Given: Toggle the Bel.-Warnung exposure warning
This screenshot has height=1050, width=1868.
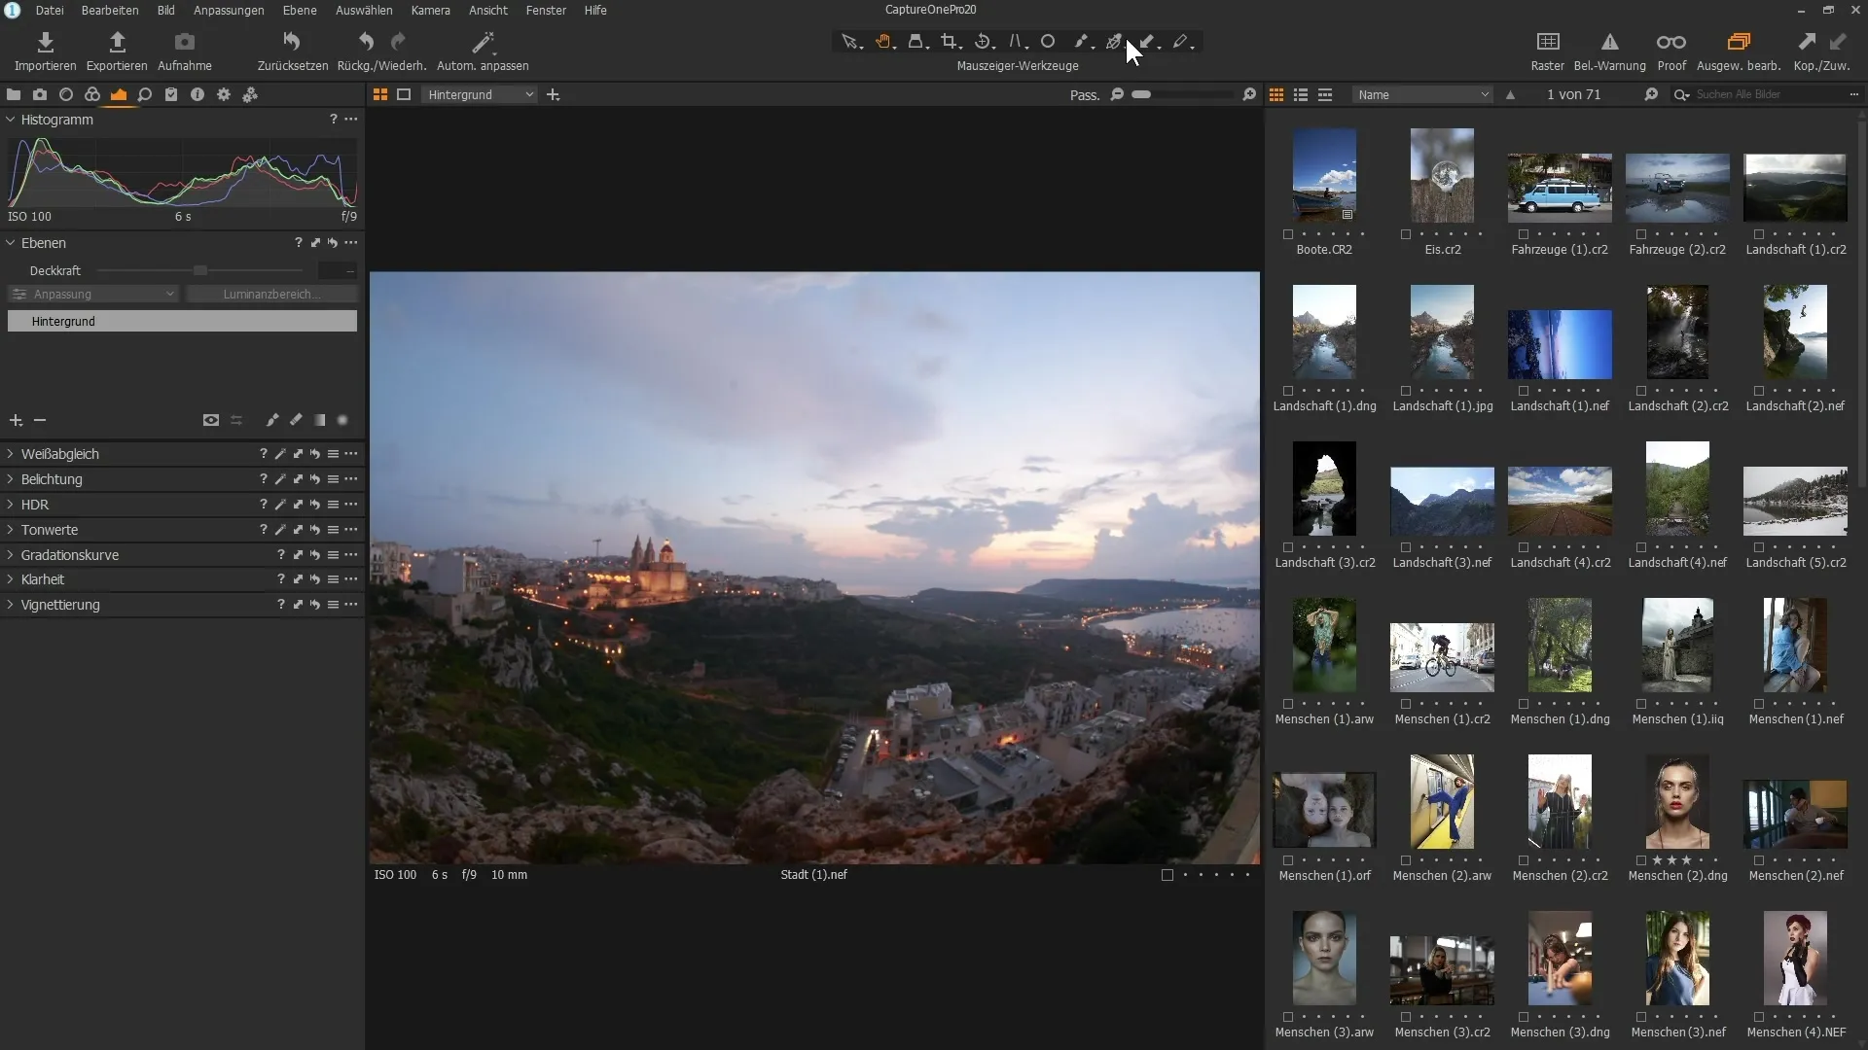Looking at the screenshot, I should 1609,51.
